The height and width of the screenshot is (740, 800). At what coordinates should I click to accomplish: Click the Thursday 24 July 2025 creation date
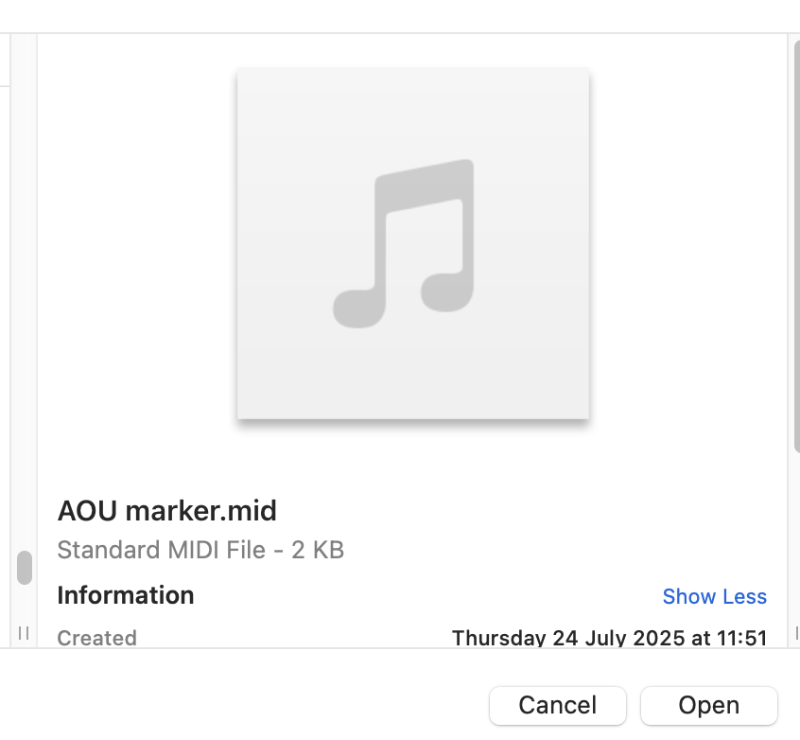[x=609, y=638]
